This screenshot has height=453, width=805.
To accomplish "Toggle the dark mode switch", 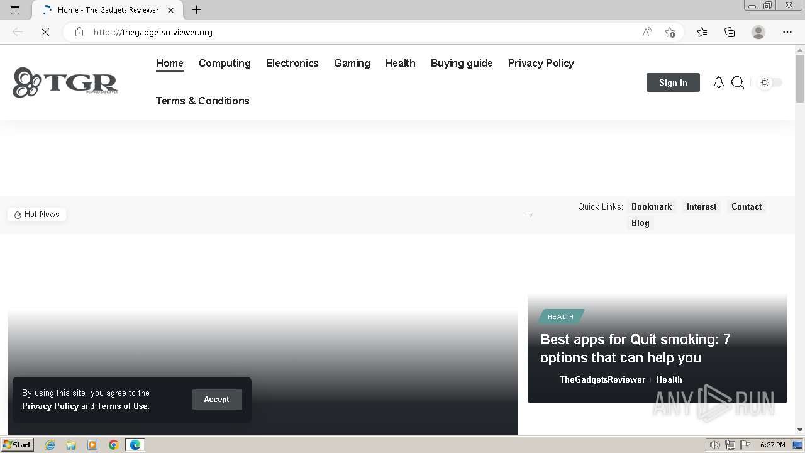I will [770, 82].
